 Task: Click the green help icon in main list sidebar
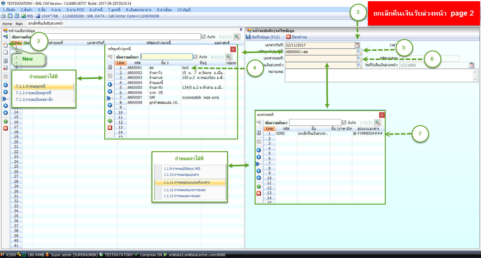5,121
